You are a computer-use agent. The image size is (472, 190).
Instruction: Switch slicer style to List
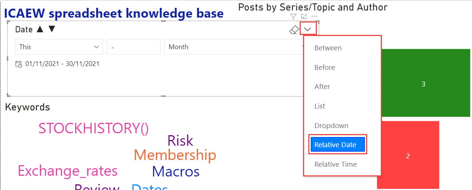click(320, 106)
